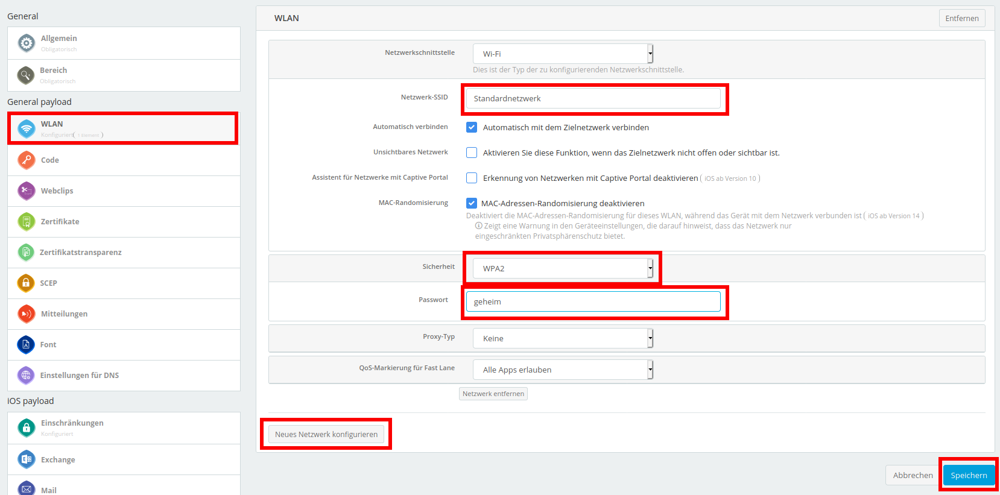This screenshot has width=1000, height=495.
Task: Enable the Unsichtbares Netzwerk checkbox
Action: coord(472,153)
